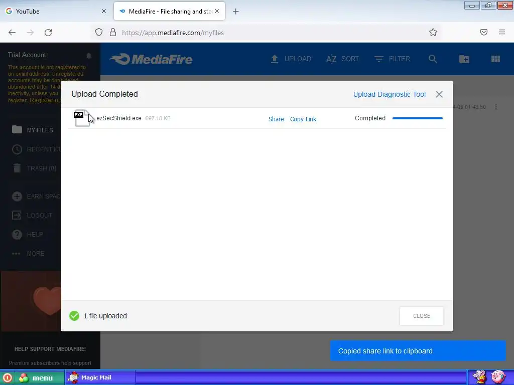Screen dimensions: 514x385
Task: Click the Register now link
Action: (x=45, y=100)
